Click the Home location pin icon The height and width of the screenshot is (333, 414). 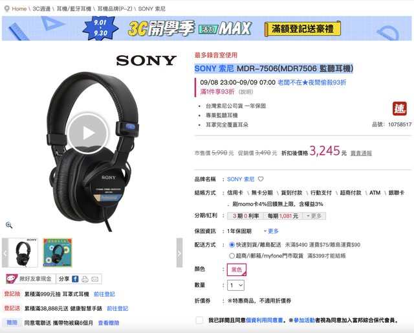(7, 8)
